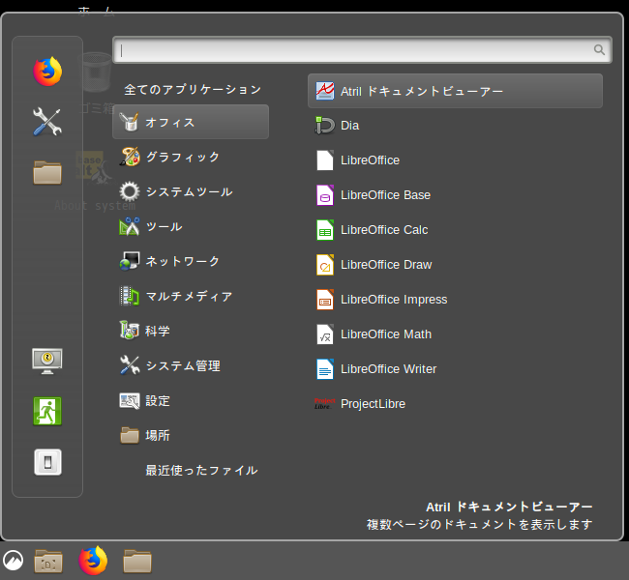
Task: Click the lock screen monitor icon
Action: (x=47, y=361)
